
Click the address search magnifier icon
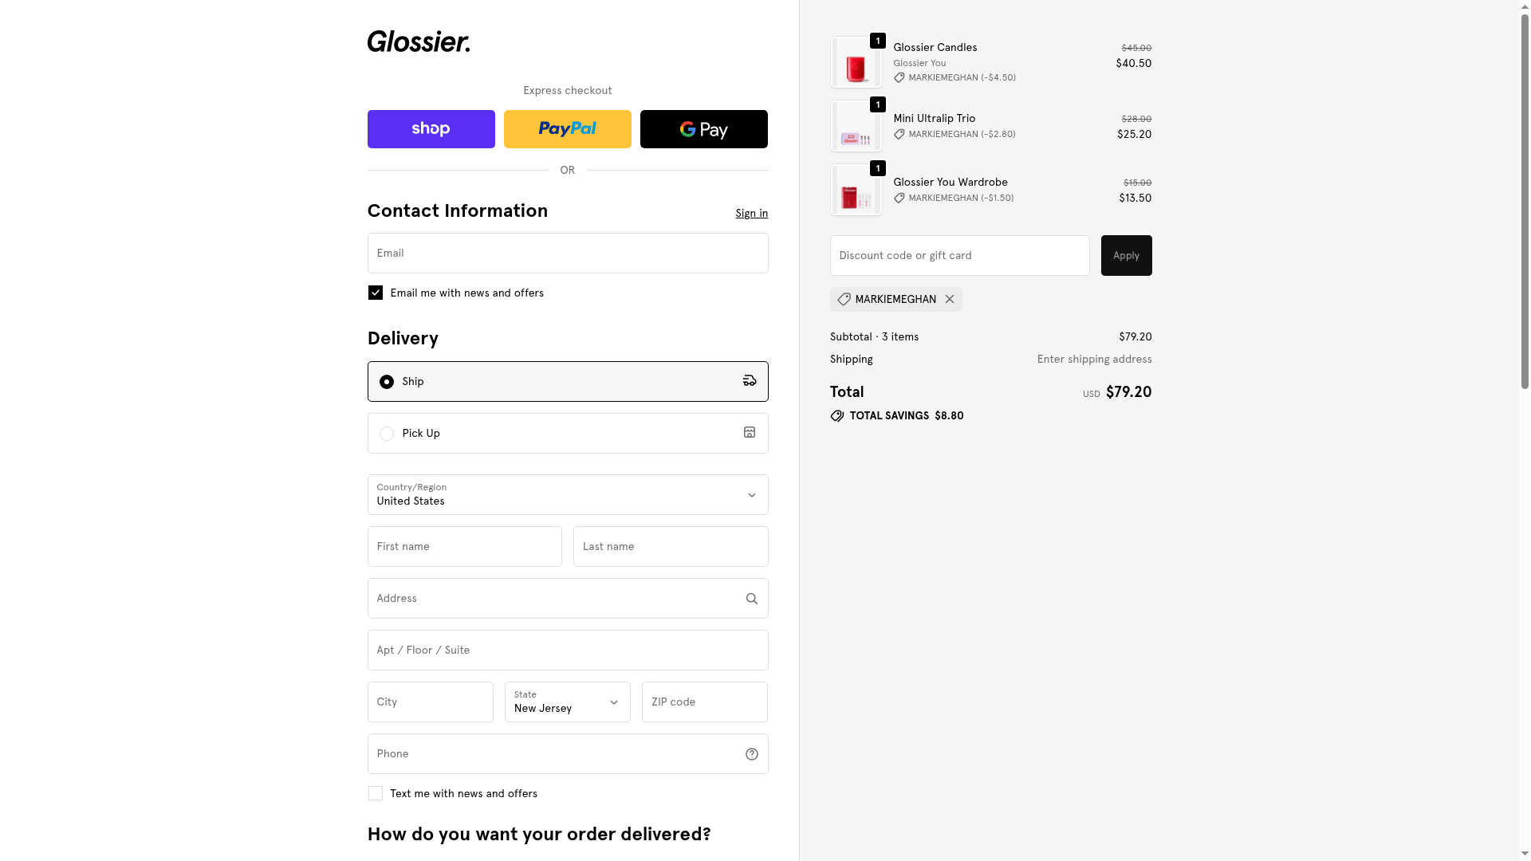(x=751, y=599)
